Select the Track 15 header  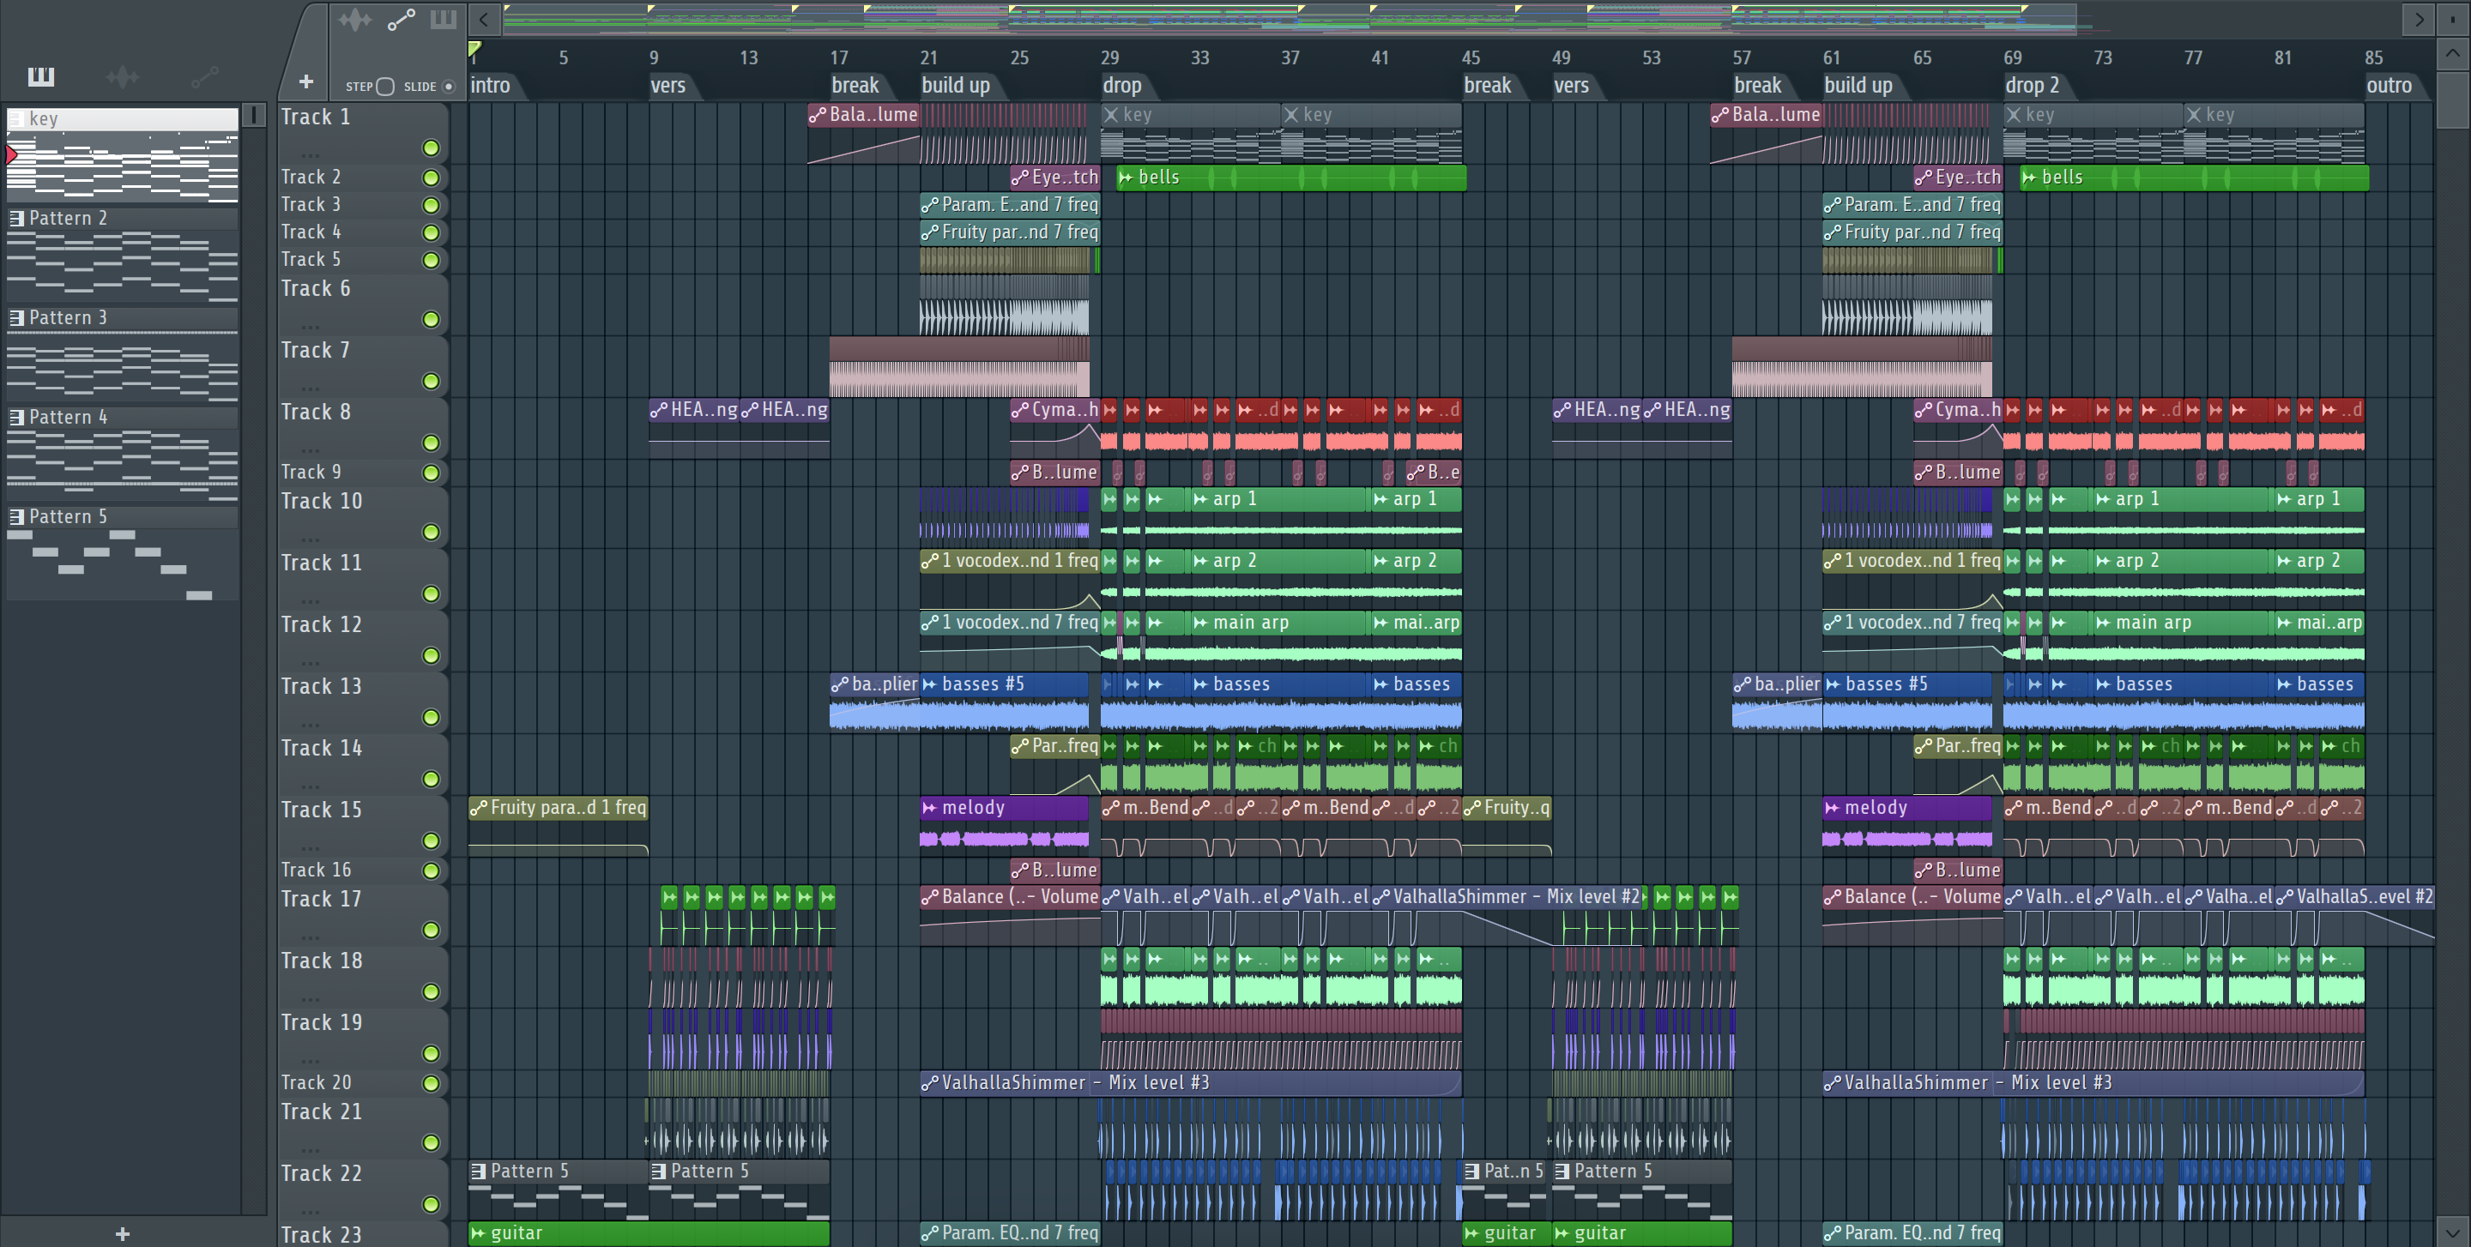click(363, 825)
